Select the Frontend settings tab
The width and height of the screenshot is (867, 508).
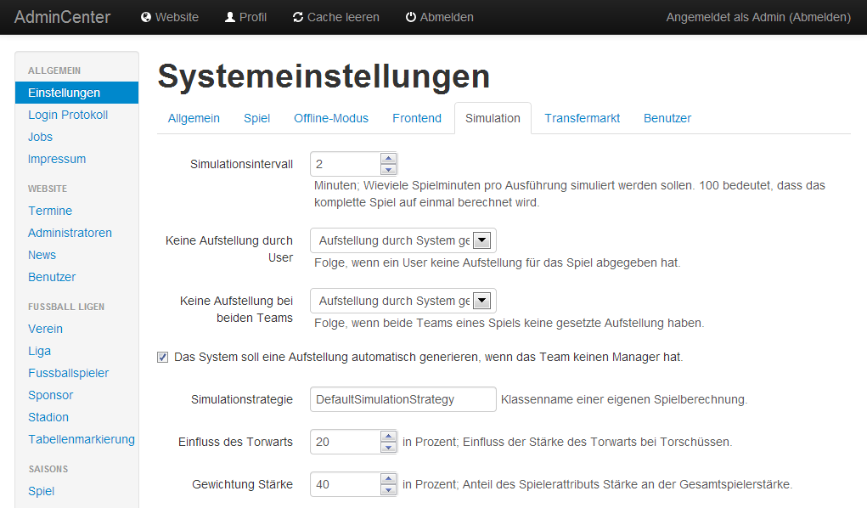(417, 118)
